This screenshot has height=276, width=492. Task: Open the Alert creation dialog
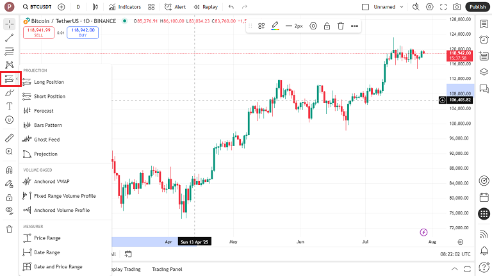[x=175, y=7]
